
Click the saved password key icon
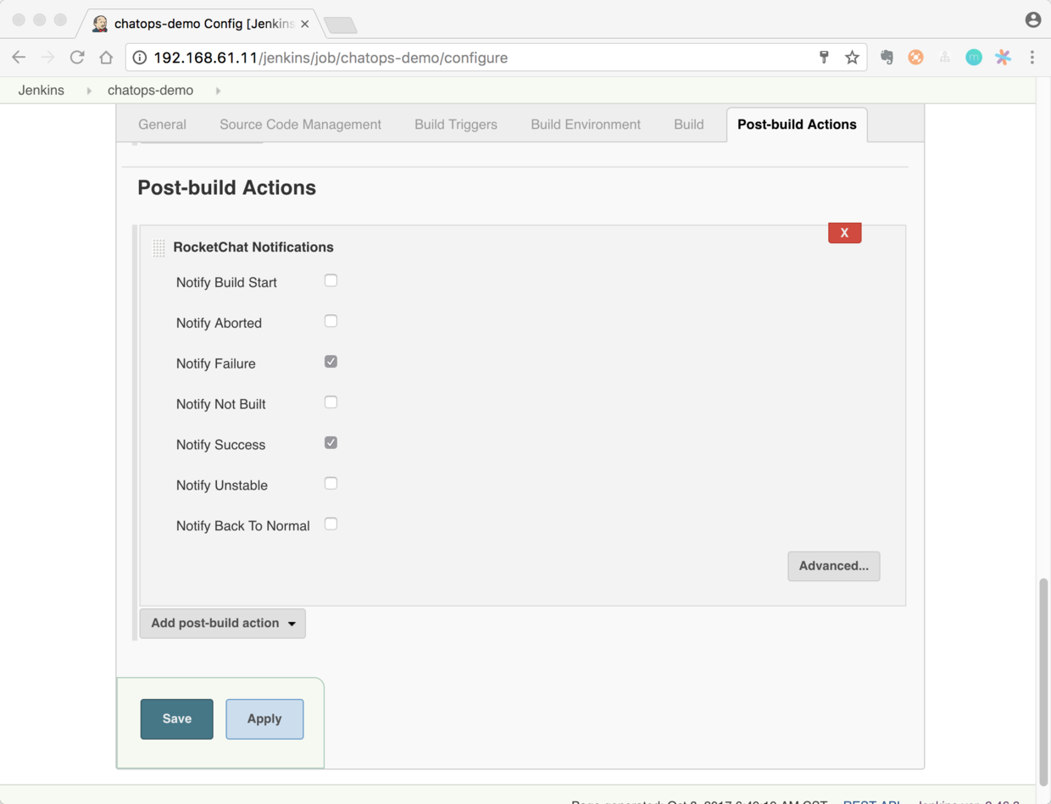point(824,58)
